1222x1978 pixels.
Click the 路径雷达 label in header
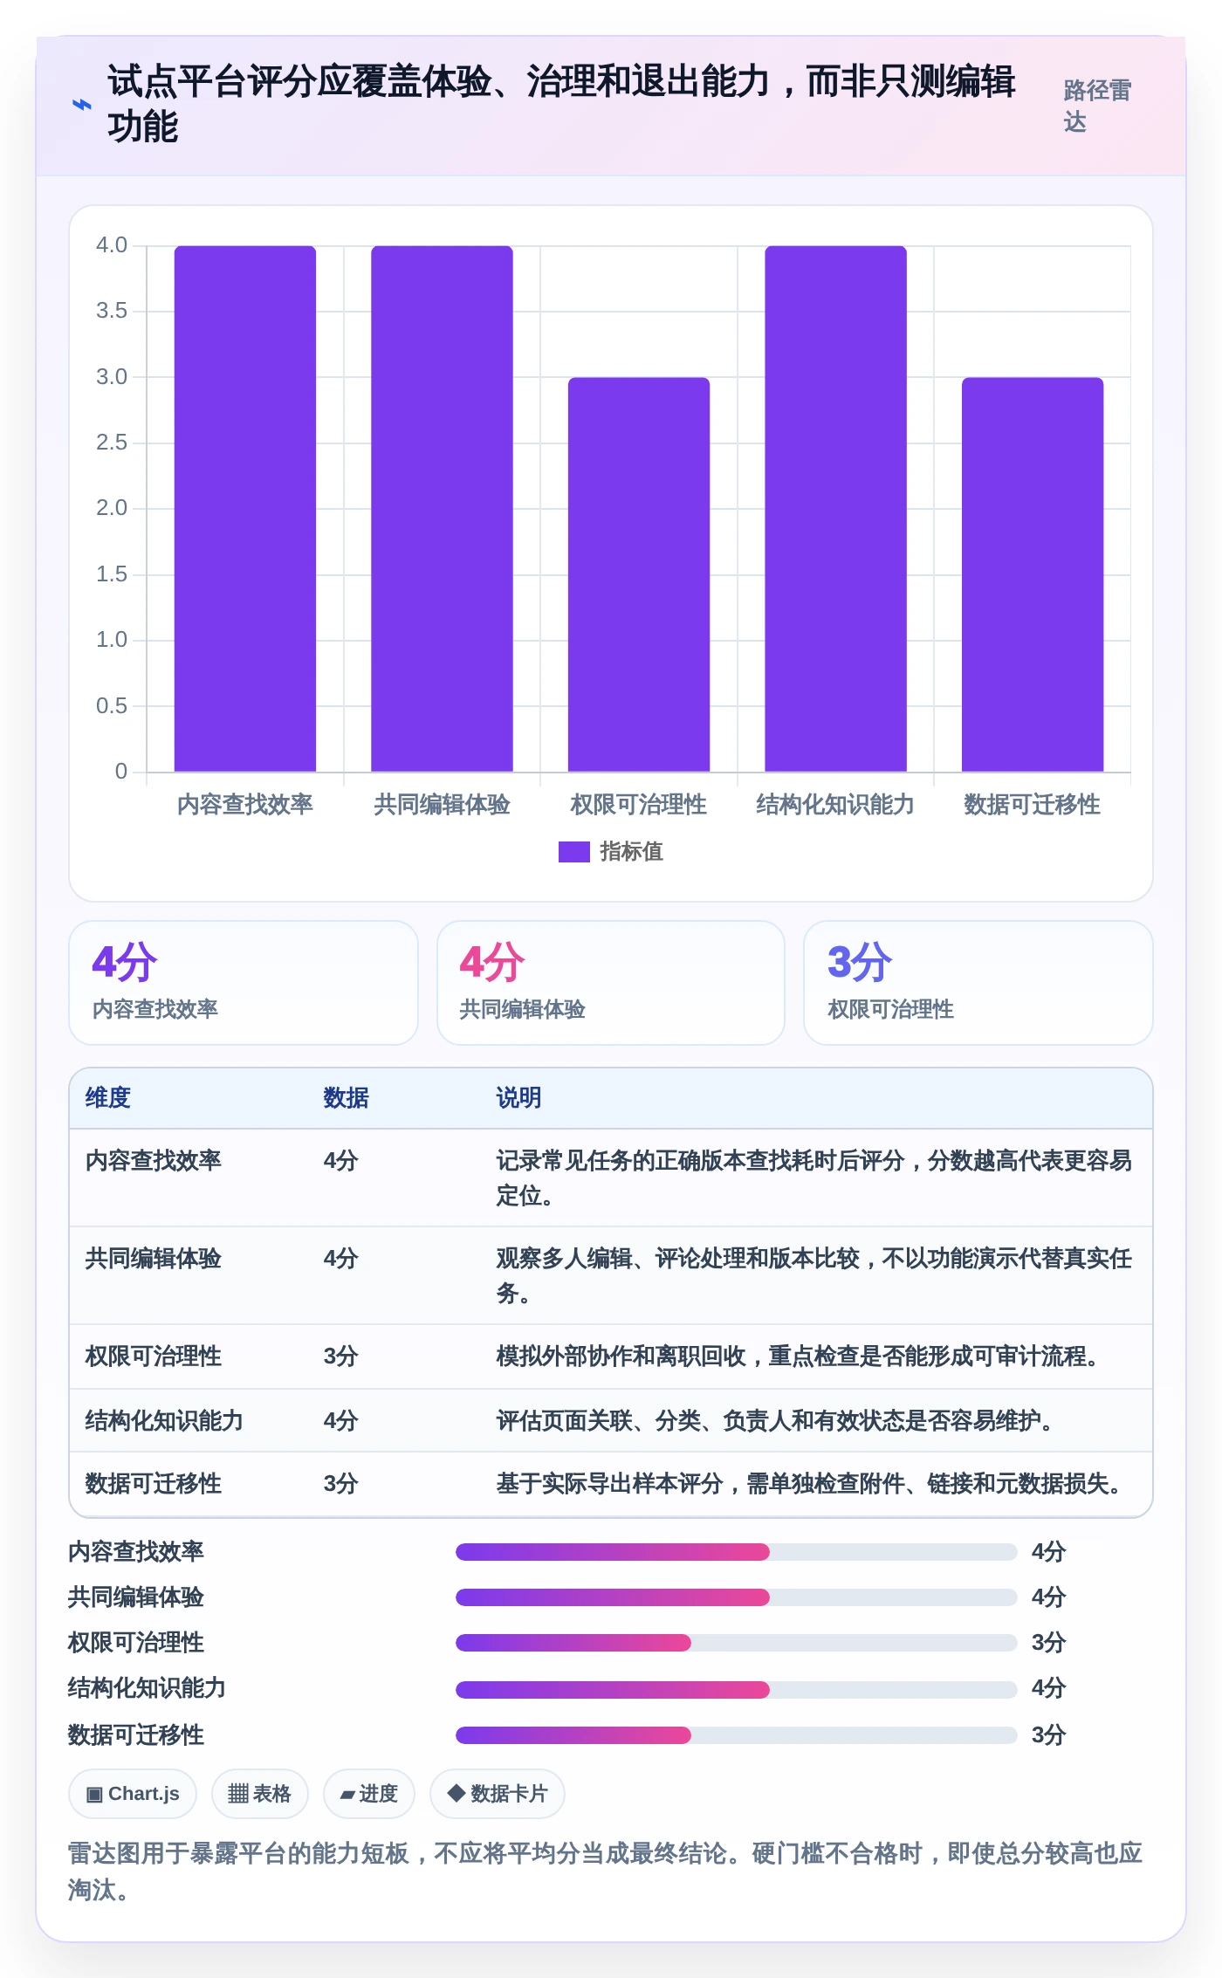point(1096,106)
